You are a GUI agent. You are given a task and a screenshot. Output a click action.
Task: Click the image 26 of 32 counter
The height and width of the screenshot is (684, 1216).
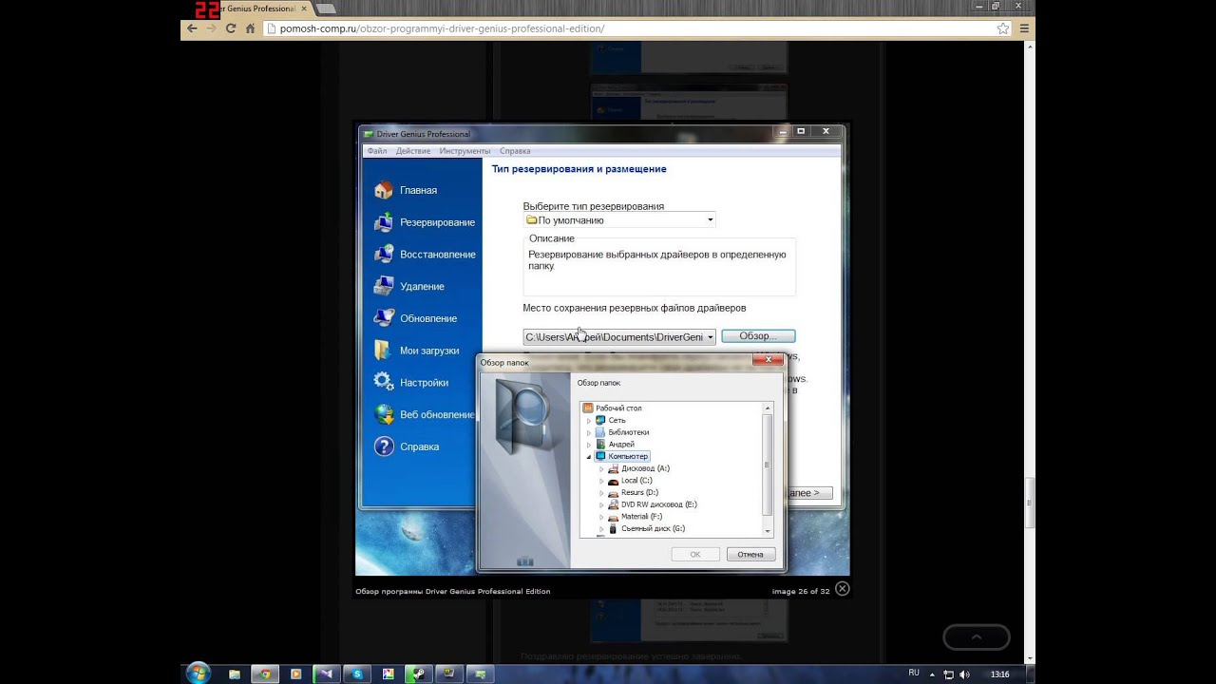(801, 591)
